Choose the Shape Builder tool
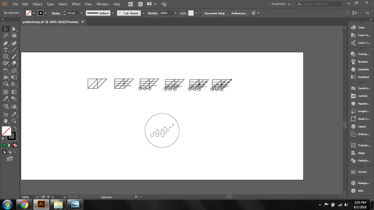This screenshot has width=374, height=210. pyautogui.click(x=6, y=84)
